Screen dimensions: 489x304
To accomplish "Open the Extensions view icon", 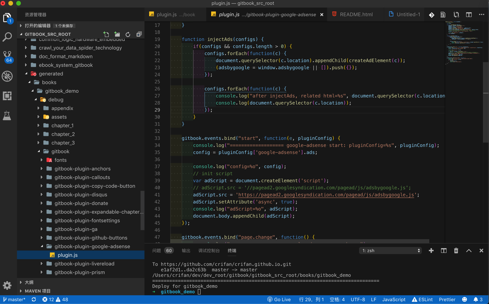I will click(x=7, y=96).
